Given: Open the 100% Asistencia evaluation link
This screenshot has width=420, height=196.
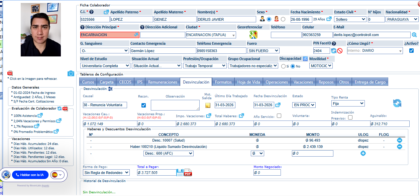Looking at the screenshot, I should (40, 116).
